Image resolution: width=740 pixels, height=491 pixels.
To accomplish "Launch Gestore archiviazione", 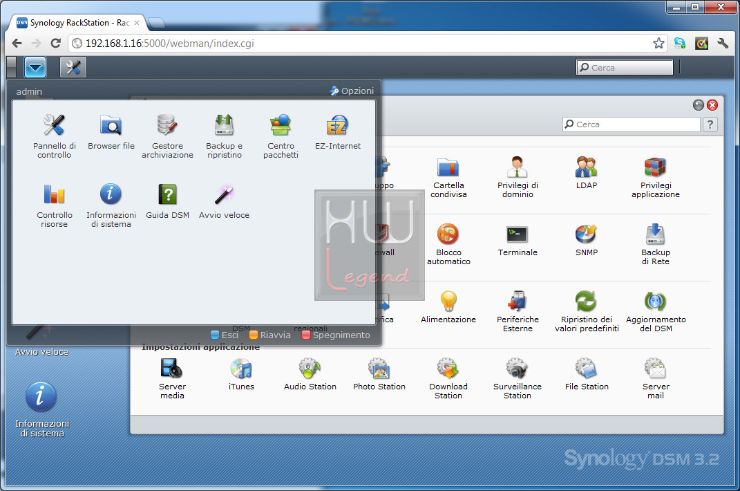I will pyautogui.click(x=167, y=136).
